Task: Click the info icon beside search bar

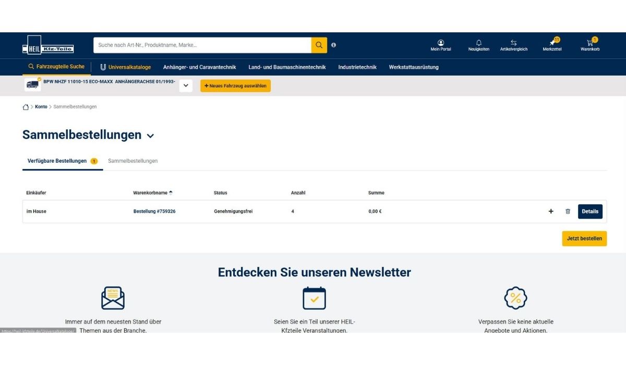Action: click(334, 45)
